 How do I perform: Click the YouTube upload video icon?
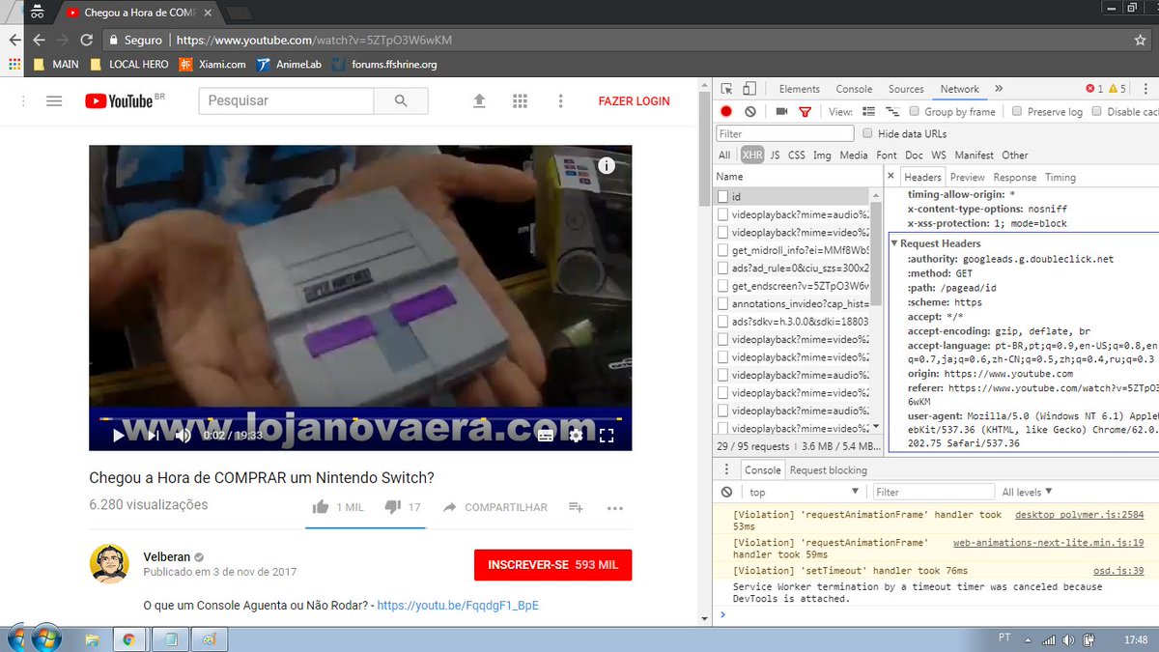(479, 101)
